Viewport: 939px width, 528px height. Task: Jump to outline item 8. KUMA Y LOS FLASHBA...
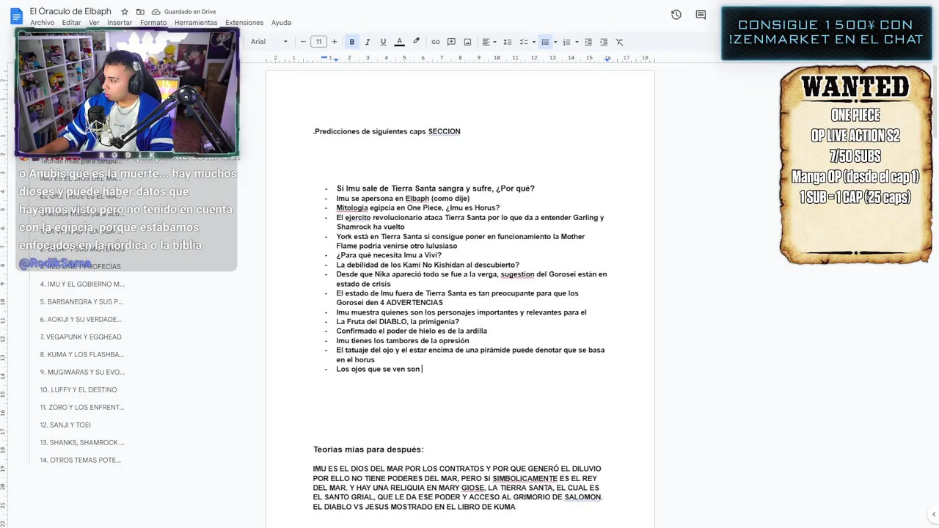(x=82, y=354)
